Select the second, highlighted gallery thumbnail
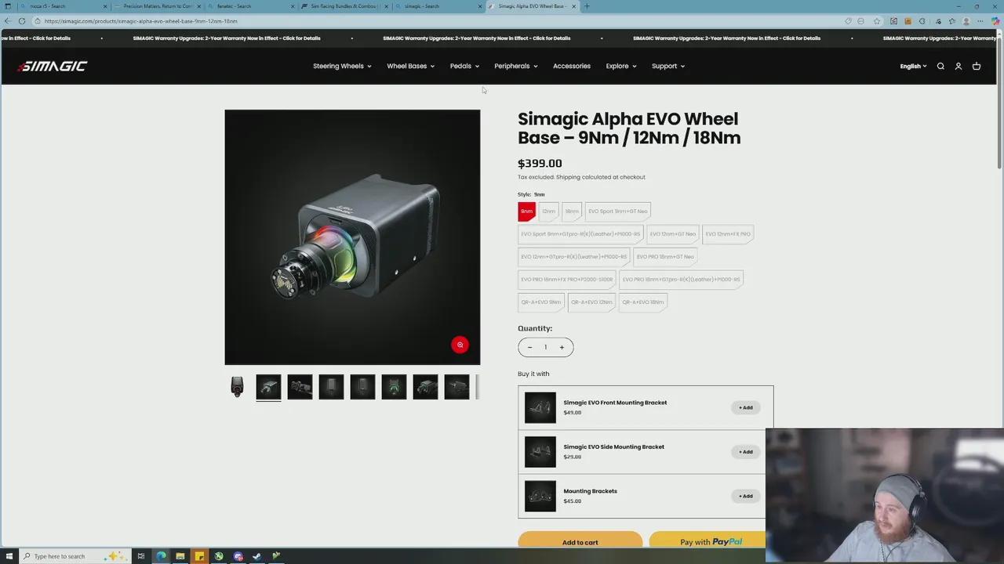Viewport: 1004px width, 564px height. pos(268,387)
